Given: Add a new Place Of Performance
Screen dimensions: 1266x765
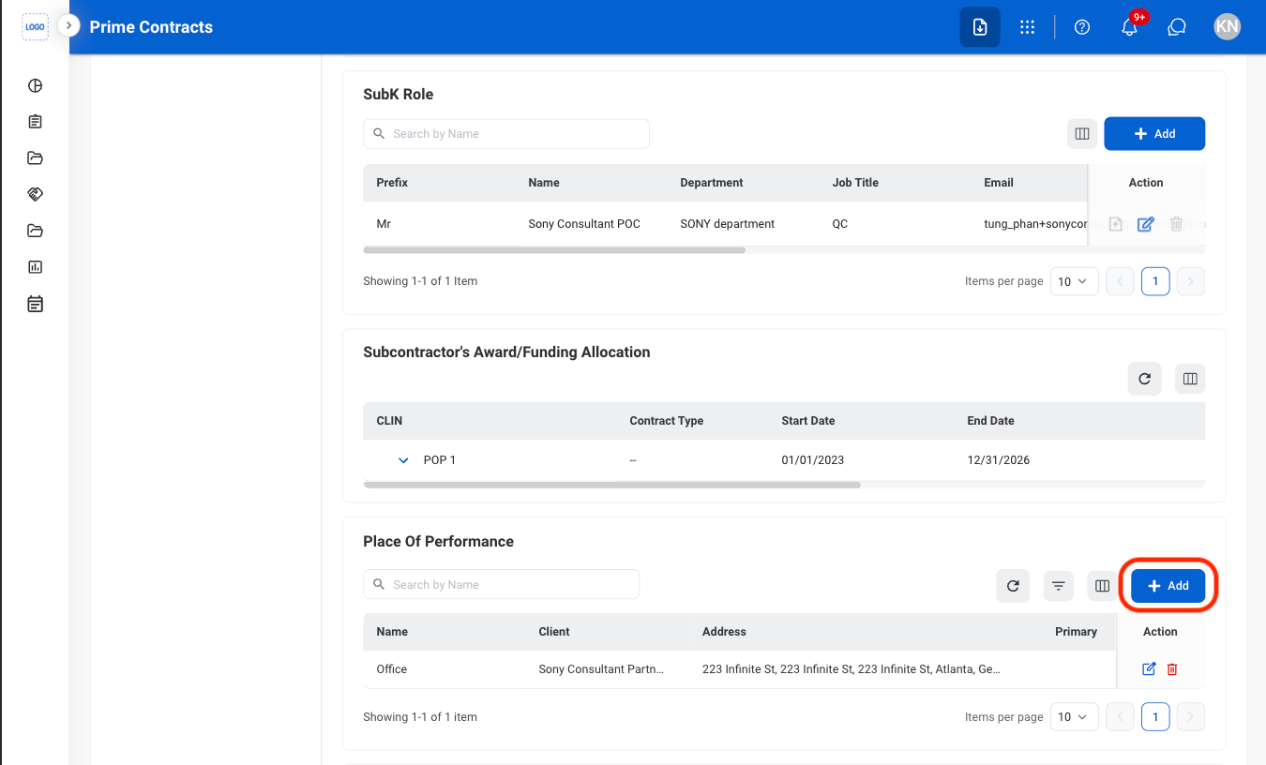Looking at the screenshot, I should 1168,586.
